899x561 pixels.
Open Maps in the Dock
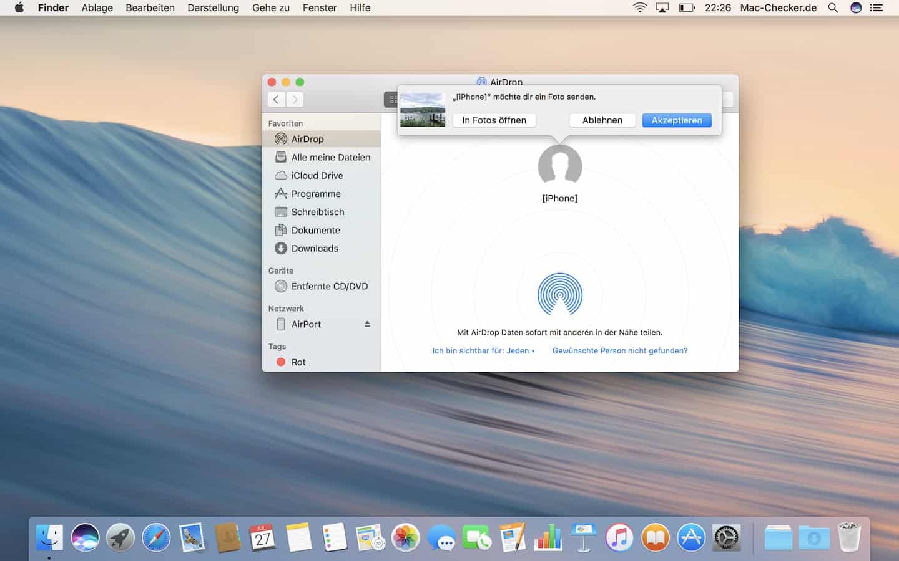(x=370, y=537)
